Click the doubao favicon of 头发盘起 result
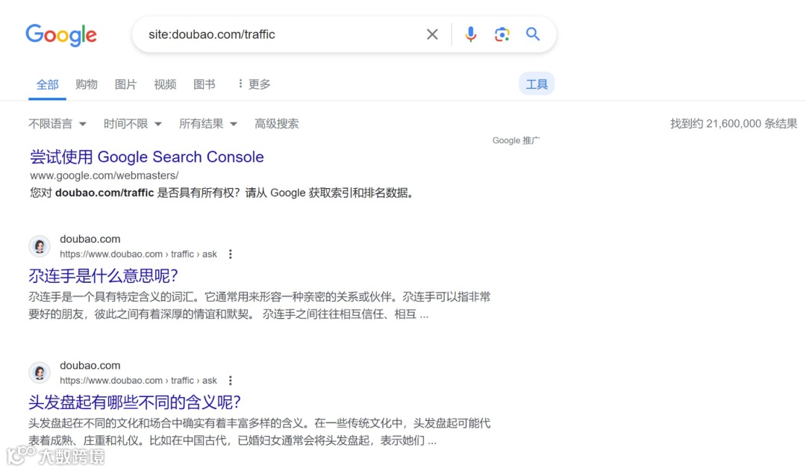 coord(40,372)
